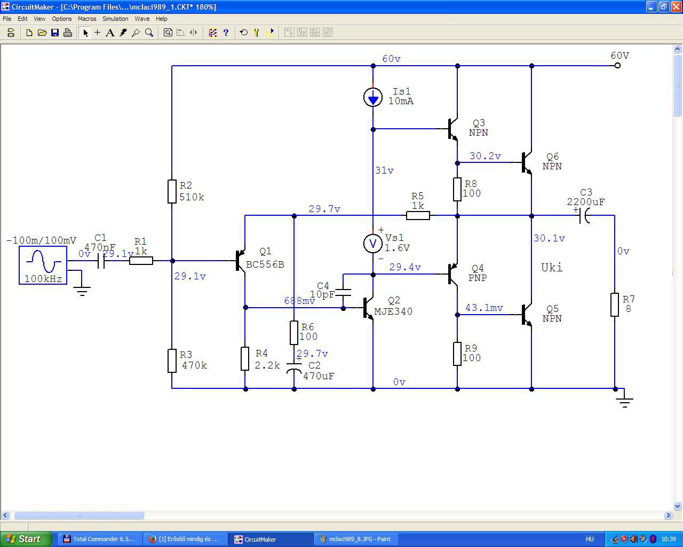Click the parts browser icon in toolbar
Image resolution: width=683 pixels, height=547 pixels.
(x=11, y=33)
